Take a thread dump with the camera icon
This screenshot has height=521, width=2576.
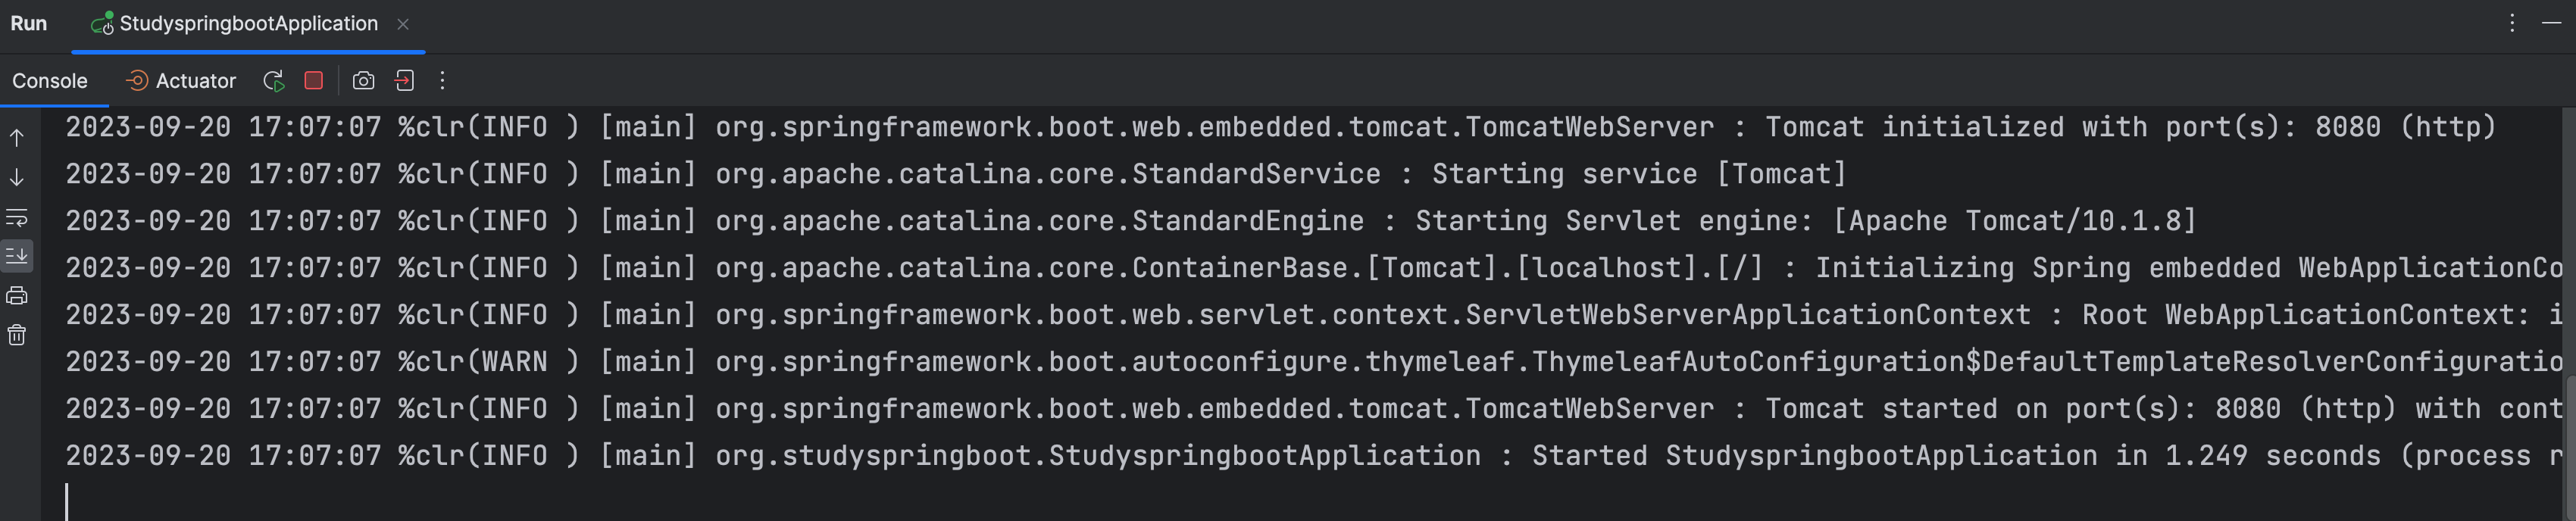pyautogui.click(x=363, y=81)
